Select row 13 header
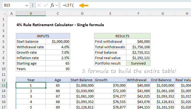 [x=3, y=85]
